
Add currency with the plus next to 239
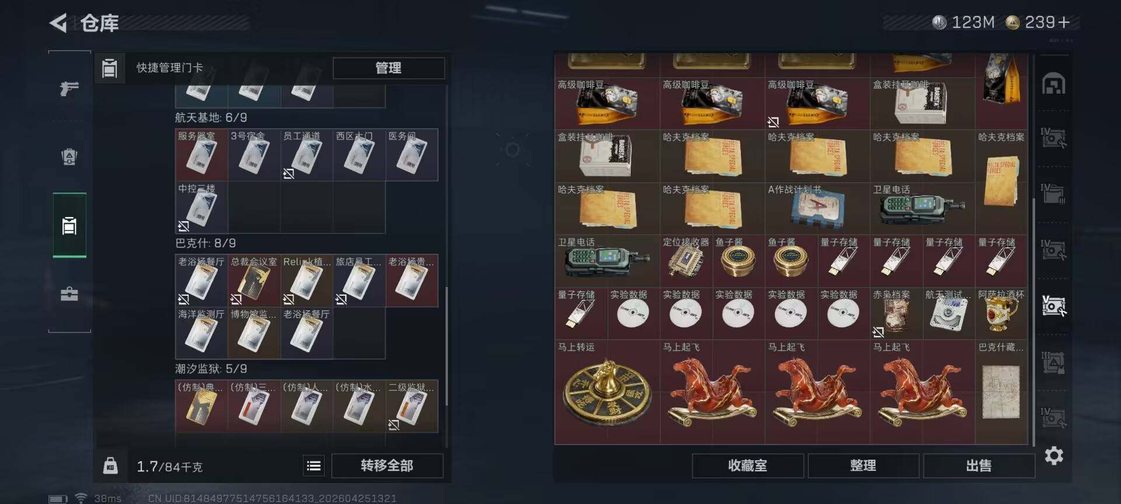1064,22
